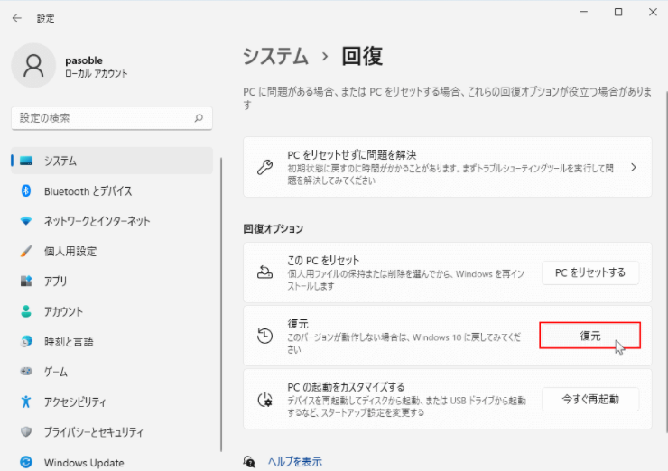Open Bluetooth とデバイス settings
The image size is (668, 471).
88,191
